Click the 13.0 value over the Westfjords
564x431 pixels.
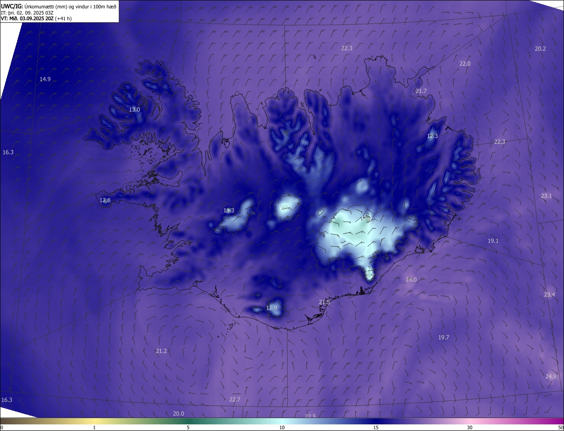pos(134,109)
